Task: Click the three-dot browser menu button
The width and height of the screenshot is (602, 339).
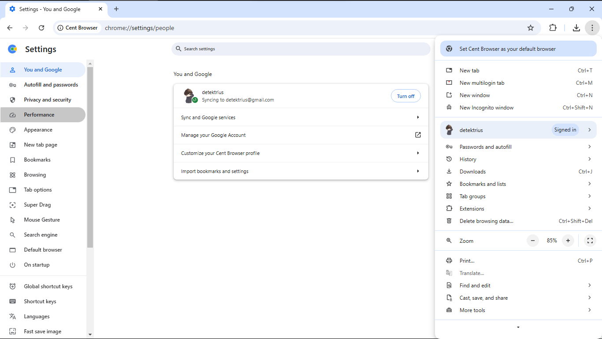Action: (592, 28)
